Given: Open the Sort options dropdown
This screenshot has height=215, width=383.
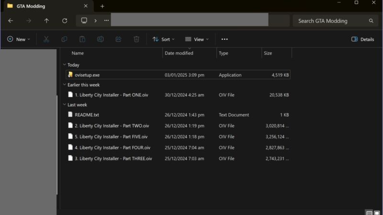Looking at the screenshot, I should [x=163, y=39].
